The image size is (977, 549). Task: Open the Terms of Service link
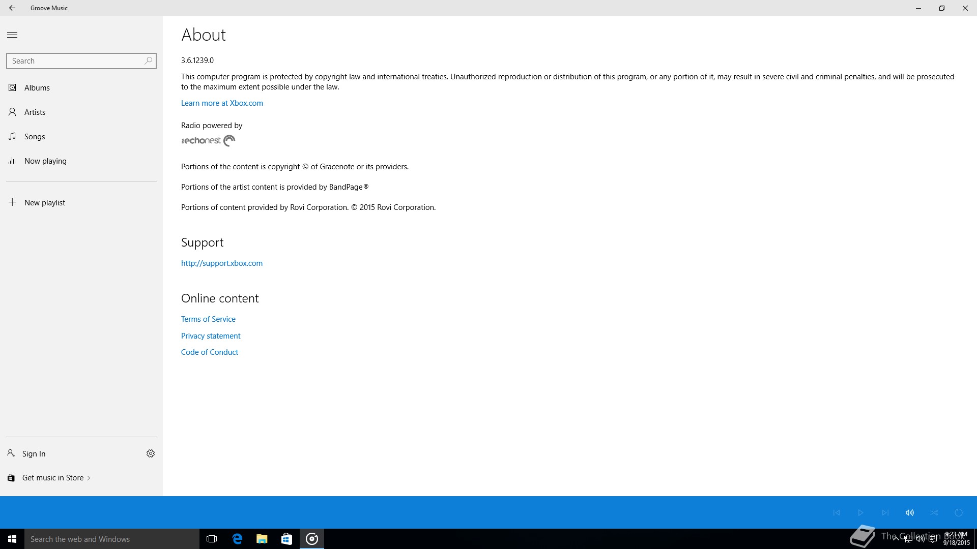(208, 319)
